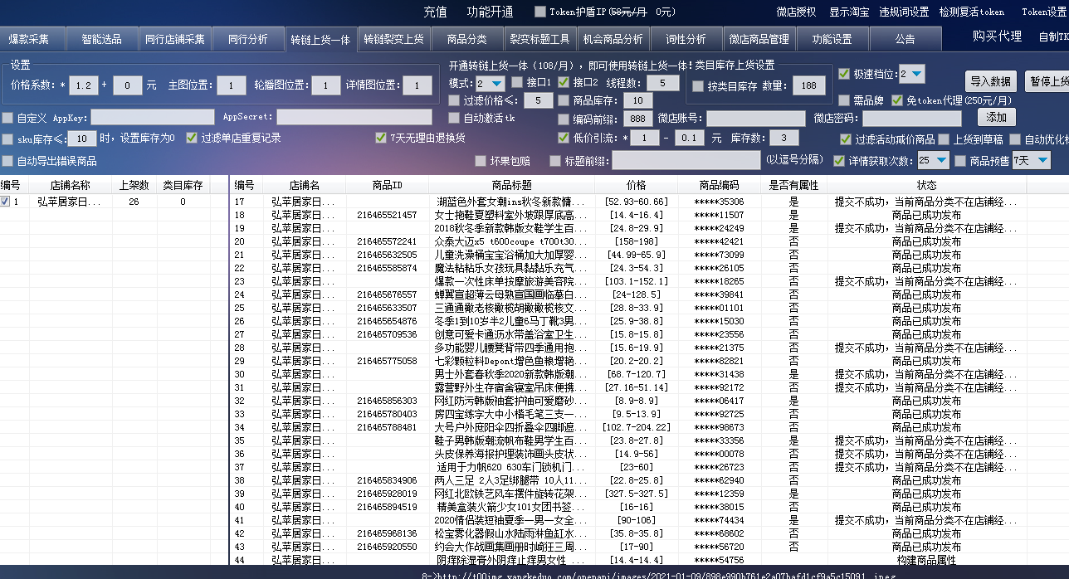Click the 购买代理 link

[997, 36]
